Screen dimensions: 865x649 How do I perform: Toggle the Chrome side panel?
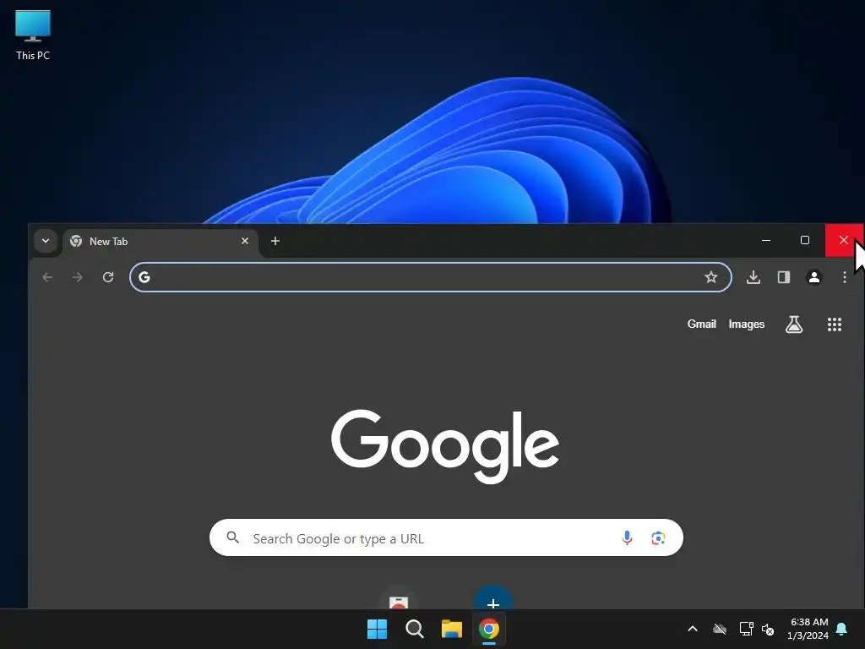tap(784, 277)
